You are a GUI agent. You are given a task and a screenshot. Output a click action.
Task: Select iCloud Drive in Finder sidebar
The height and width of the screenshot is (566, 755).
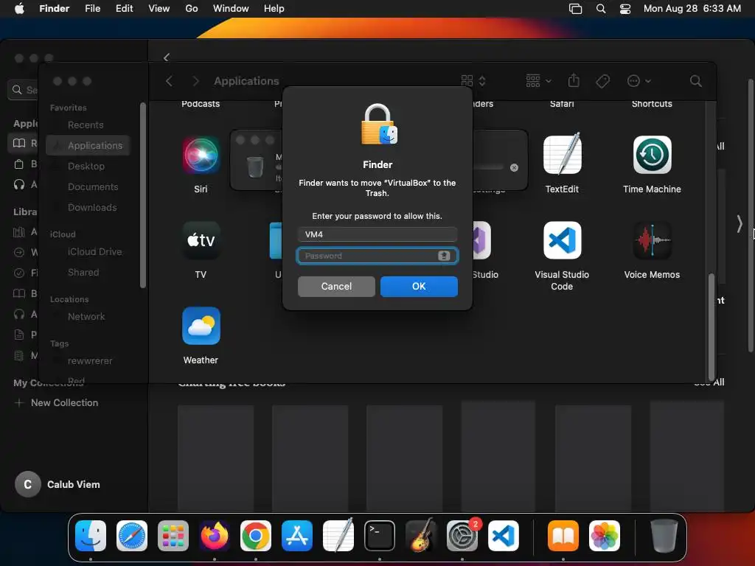(88, 252)
